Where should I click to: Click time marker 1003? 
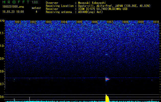tap(48, 22)
